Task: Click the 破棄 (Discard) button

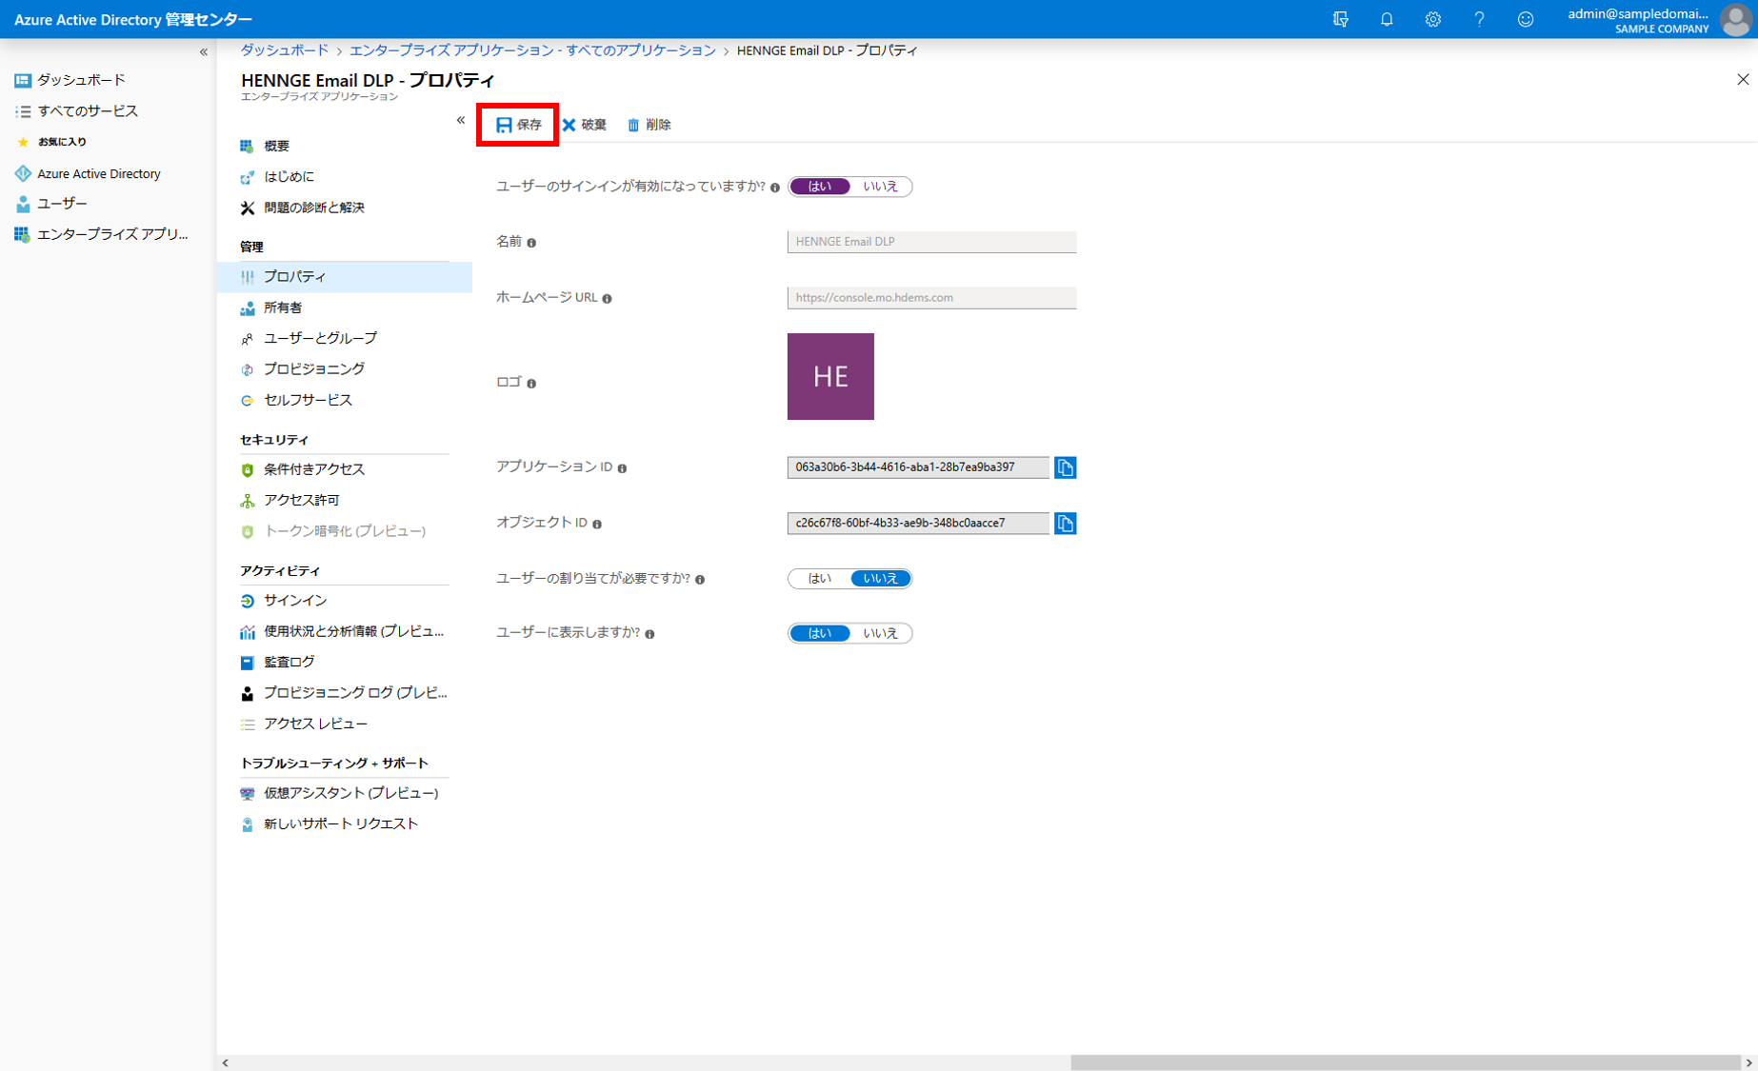Action: tap(584, 125)
